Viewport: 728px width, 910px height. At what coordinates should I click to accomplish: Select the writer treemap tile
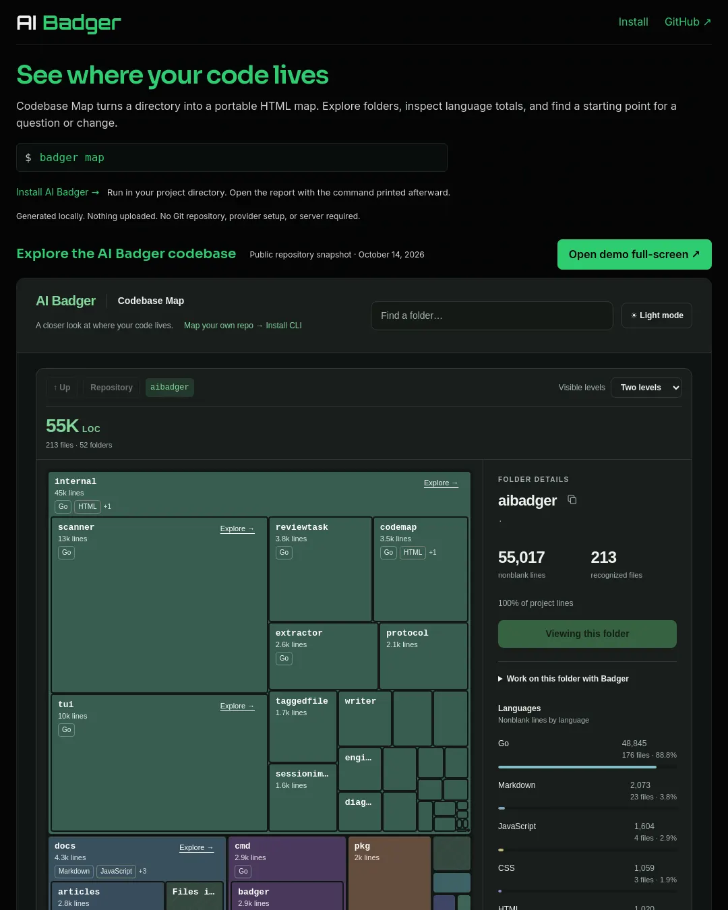365,719
